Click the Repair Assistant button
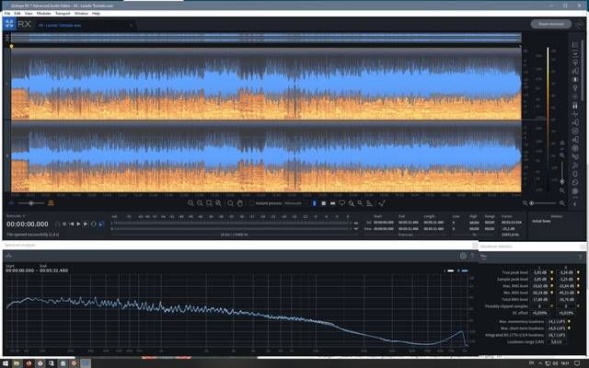Screen dimensions: 589x368 551,22
